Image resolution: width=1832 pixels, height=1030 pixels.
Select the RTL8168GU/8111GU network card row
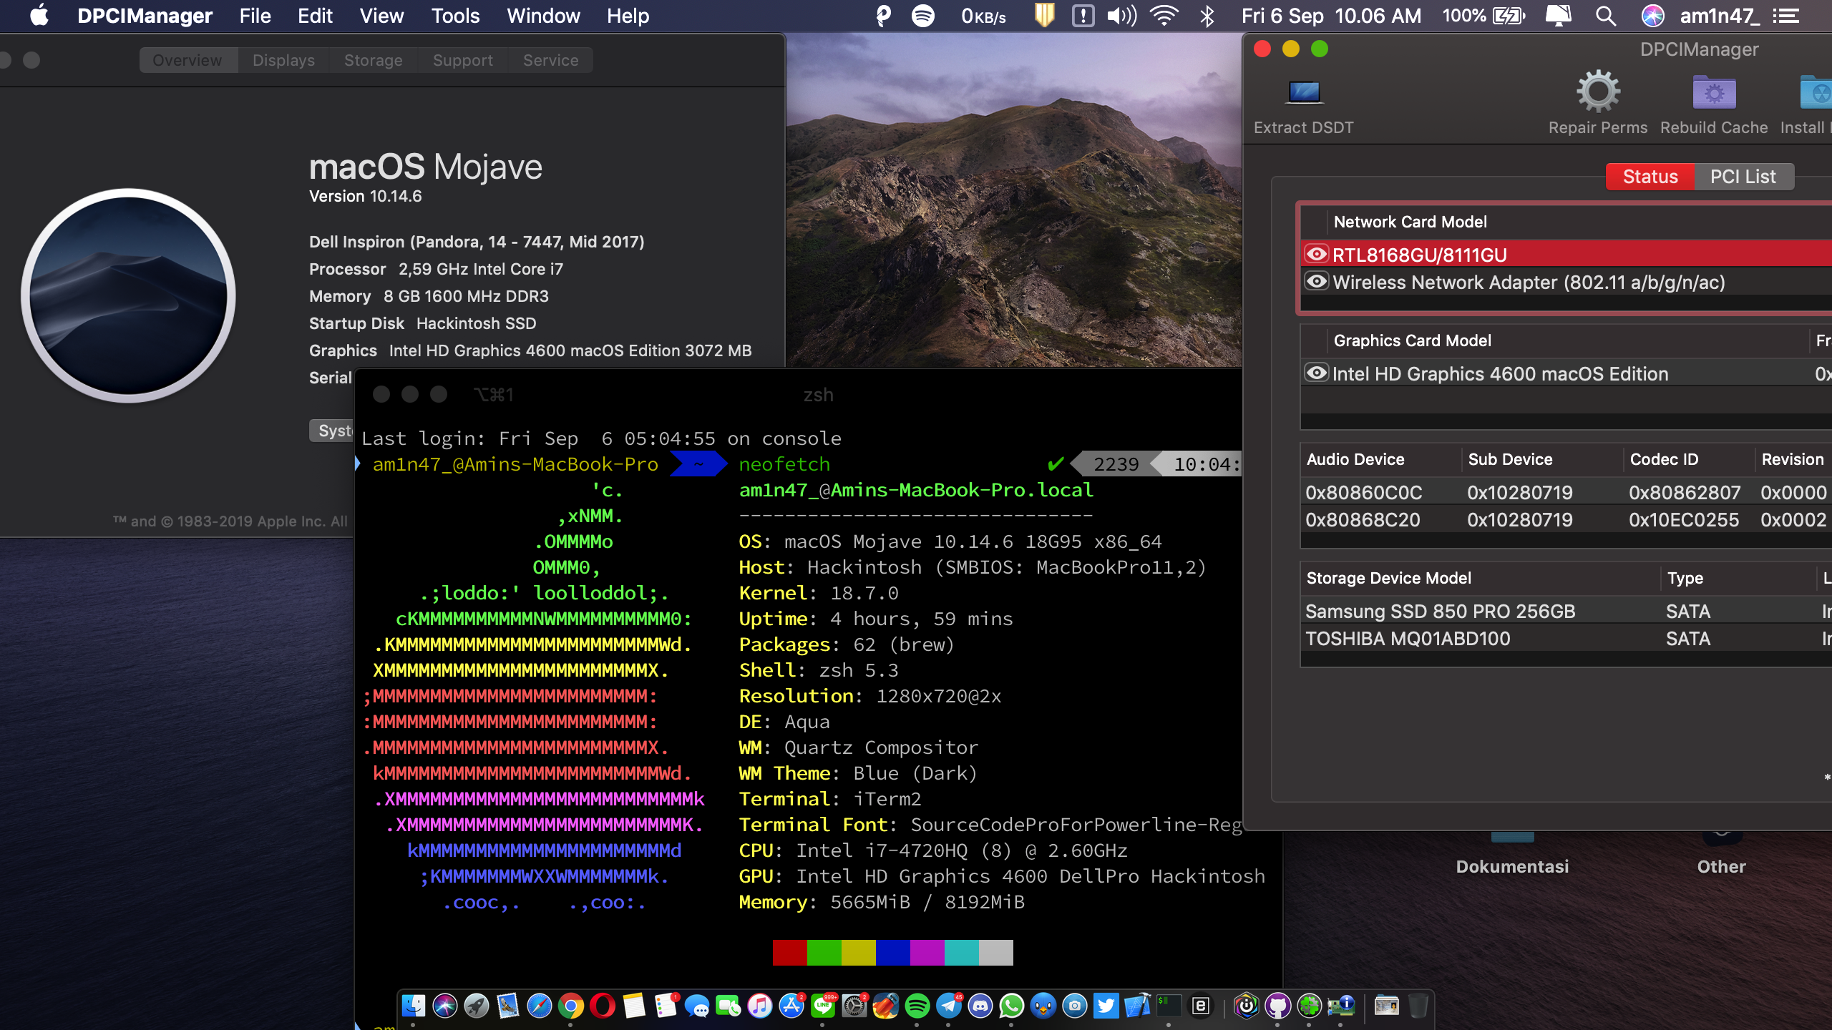(x=1567, y=254)
